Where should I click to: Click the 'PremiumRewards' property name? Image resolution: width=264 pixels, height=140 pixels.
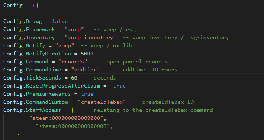pos(48,94)
